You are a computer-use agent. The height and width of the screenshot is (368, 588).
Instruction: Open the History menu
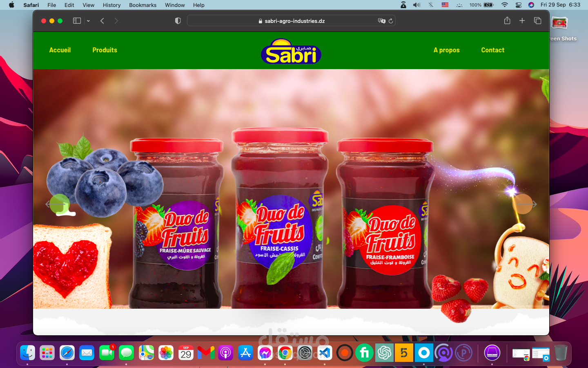[x=111, y=5]
